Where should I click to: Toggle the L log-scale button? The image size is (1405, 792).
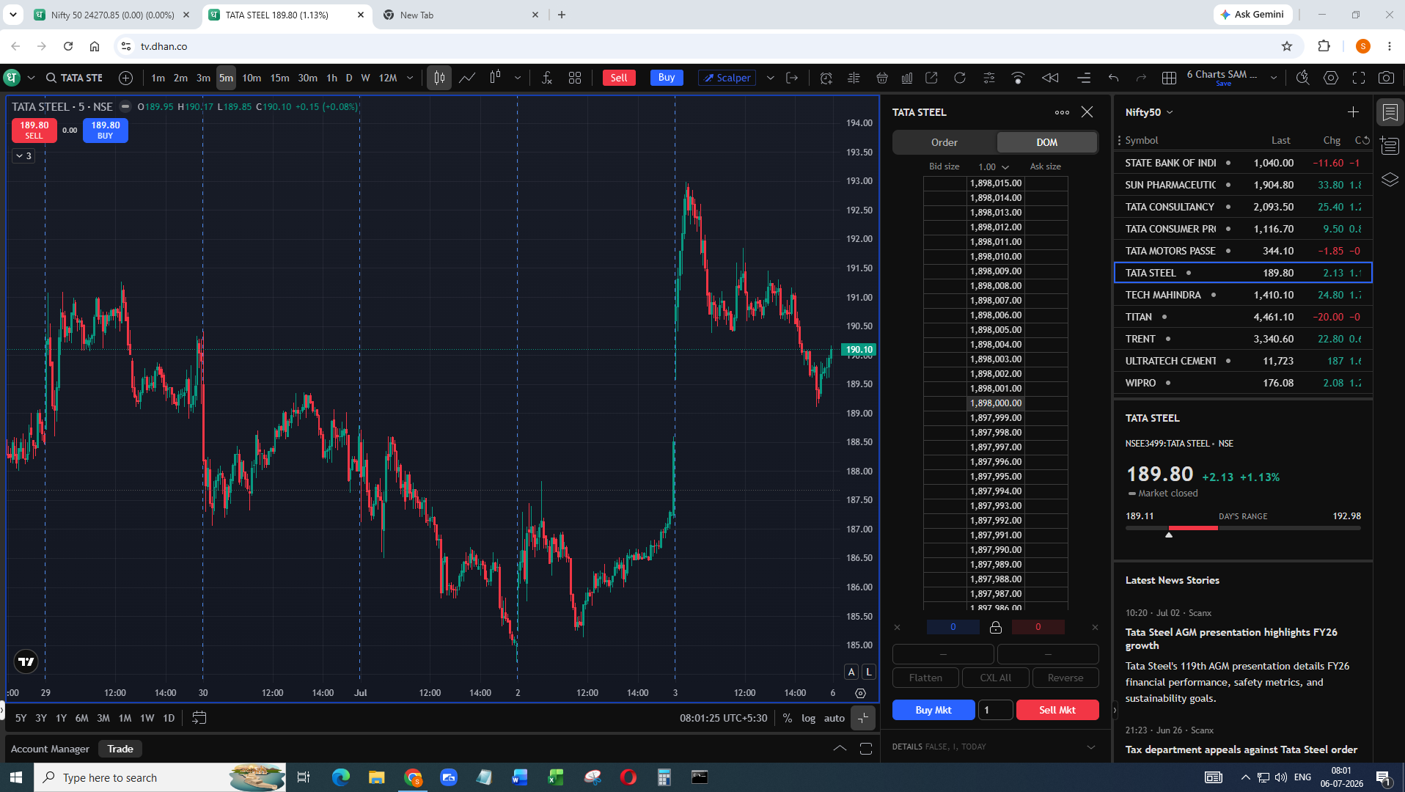point(869,672)
